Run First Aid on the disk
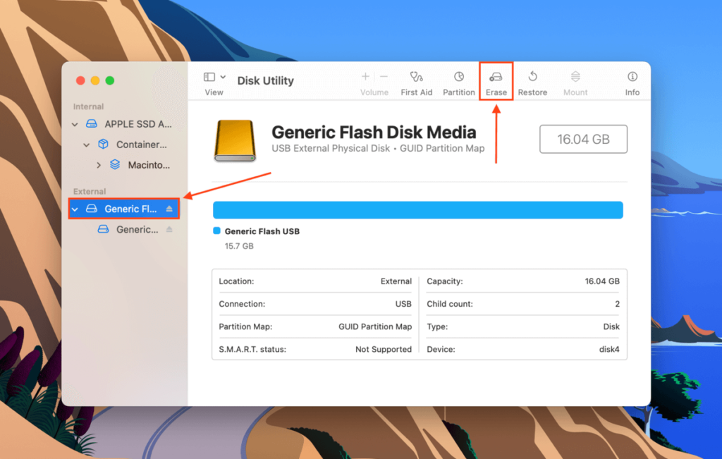The height and width of the screenshot is (459, 722). tap(416, 78)
